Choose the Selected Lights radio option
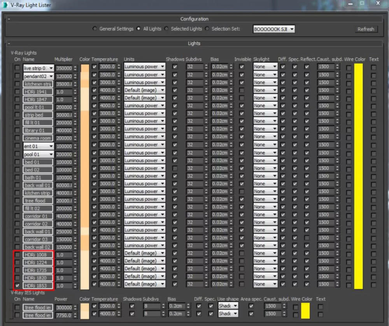Image resolution: width=389 pixels, height=326 pixels. coord(166,29)
